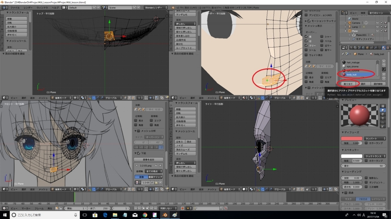
Task: Open the 全ての視点 axis dropdown
Action: pyautogui.click(x=153, y=171)
